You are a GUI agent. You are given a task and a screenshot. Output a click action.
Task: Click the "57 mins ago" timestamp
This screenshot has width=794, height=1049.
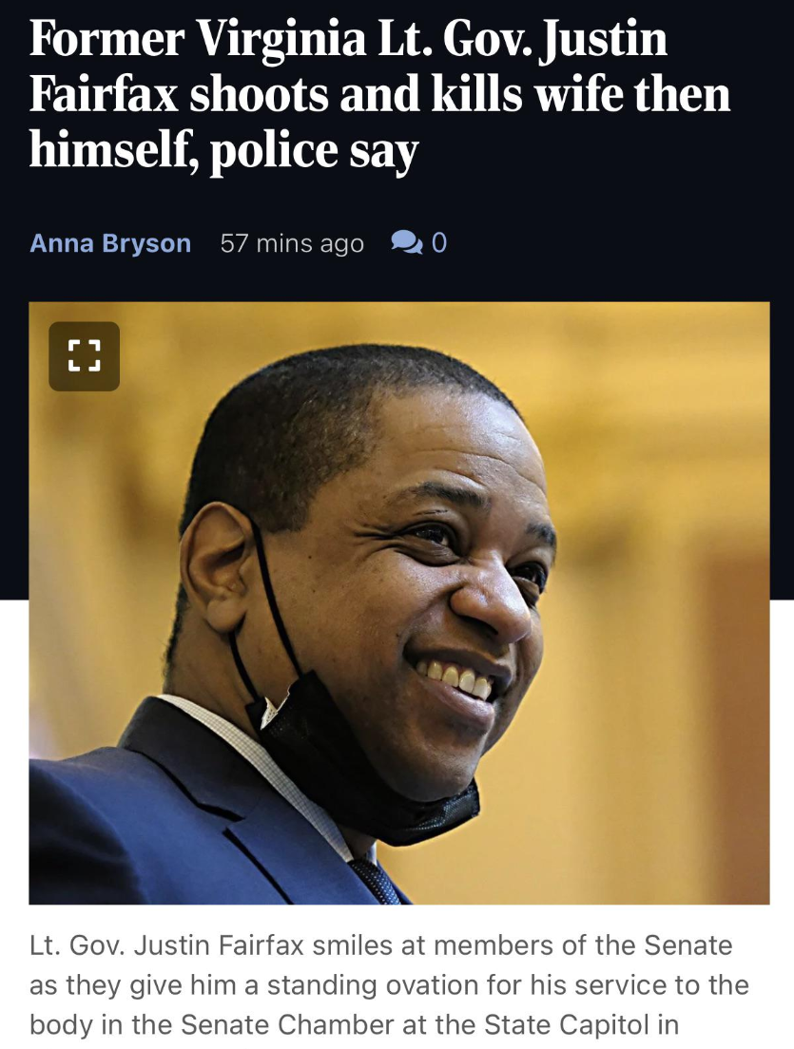(292, 243)
